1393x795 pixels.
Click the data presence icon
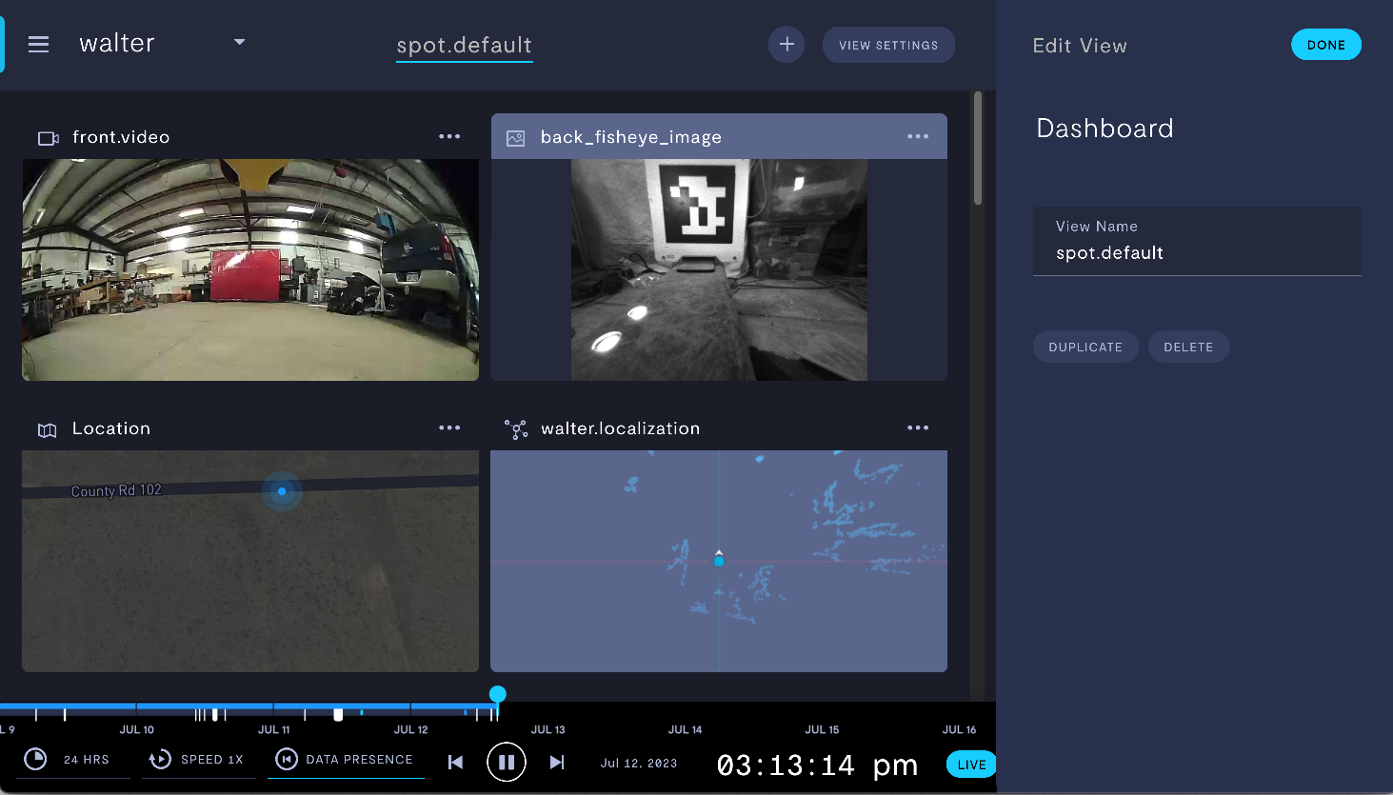tap(286, 759)
